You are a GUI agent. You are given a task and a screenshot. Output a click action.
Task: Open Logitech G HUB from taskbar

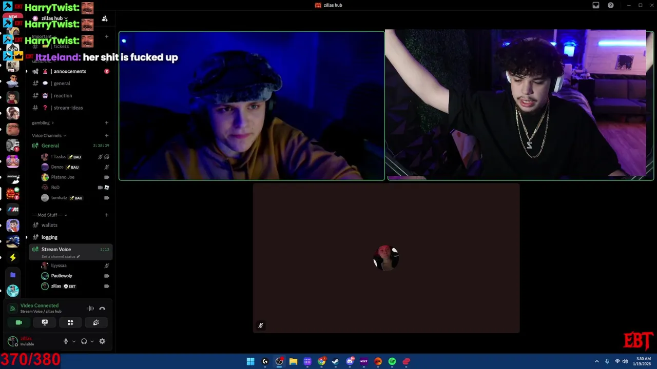click(x=265, y=361)
